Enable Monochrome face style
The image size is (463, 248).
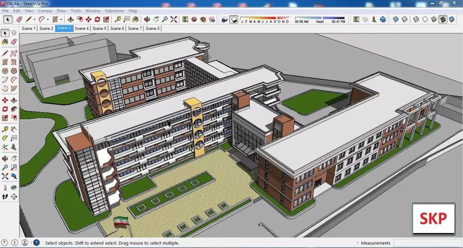451,19
